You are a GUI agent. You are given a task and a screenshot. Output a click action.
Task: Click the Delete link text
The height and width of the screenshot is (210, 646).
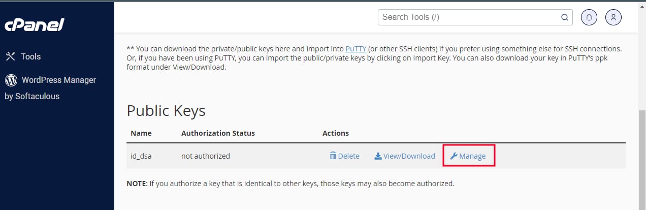(348, 156)
